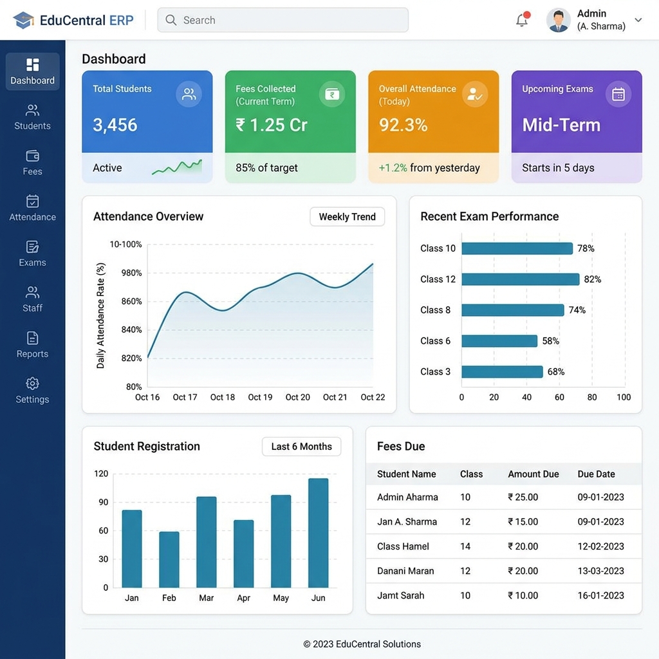Image resolution: width=659 pixels, height=659 pixels.
Task: Expand the Admin account dropdown chevron
Action: coord(638,20)
